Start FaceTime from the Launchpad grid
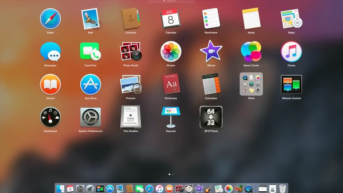 coord(91,51)
